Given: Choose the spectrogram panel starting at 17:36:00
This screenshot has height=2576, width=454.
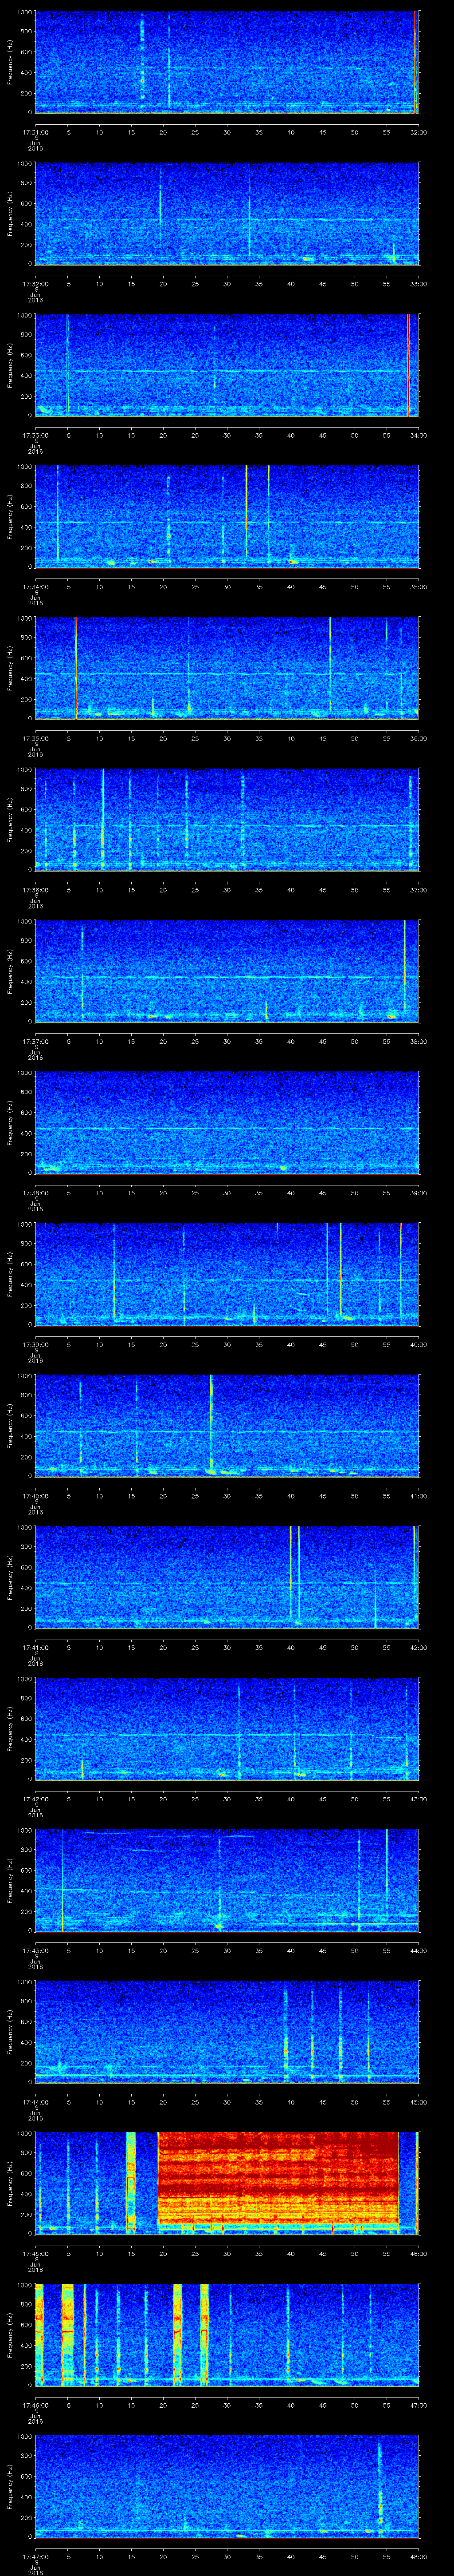Looking at the screenshot, I should (227, 820).
